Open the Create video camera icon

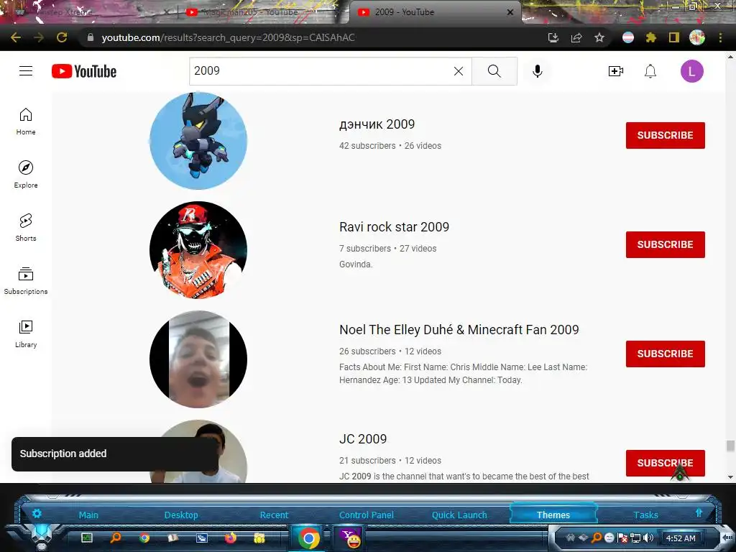615,71
